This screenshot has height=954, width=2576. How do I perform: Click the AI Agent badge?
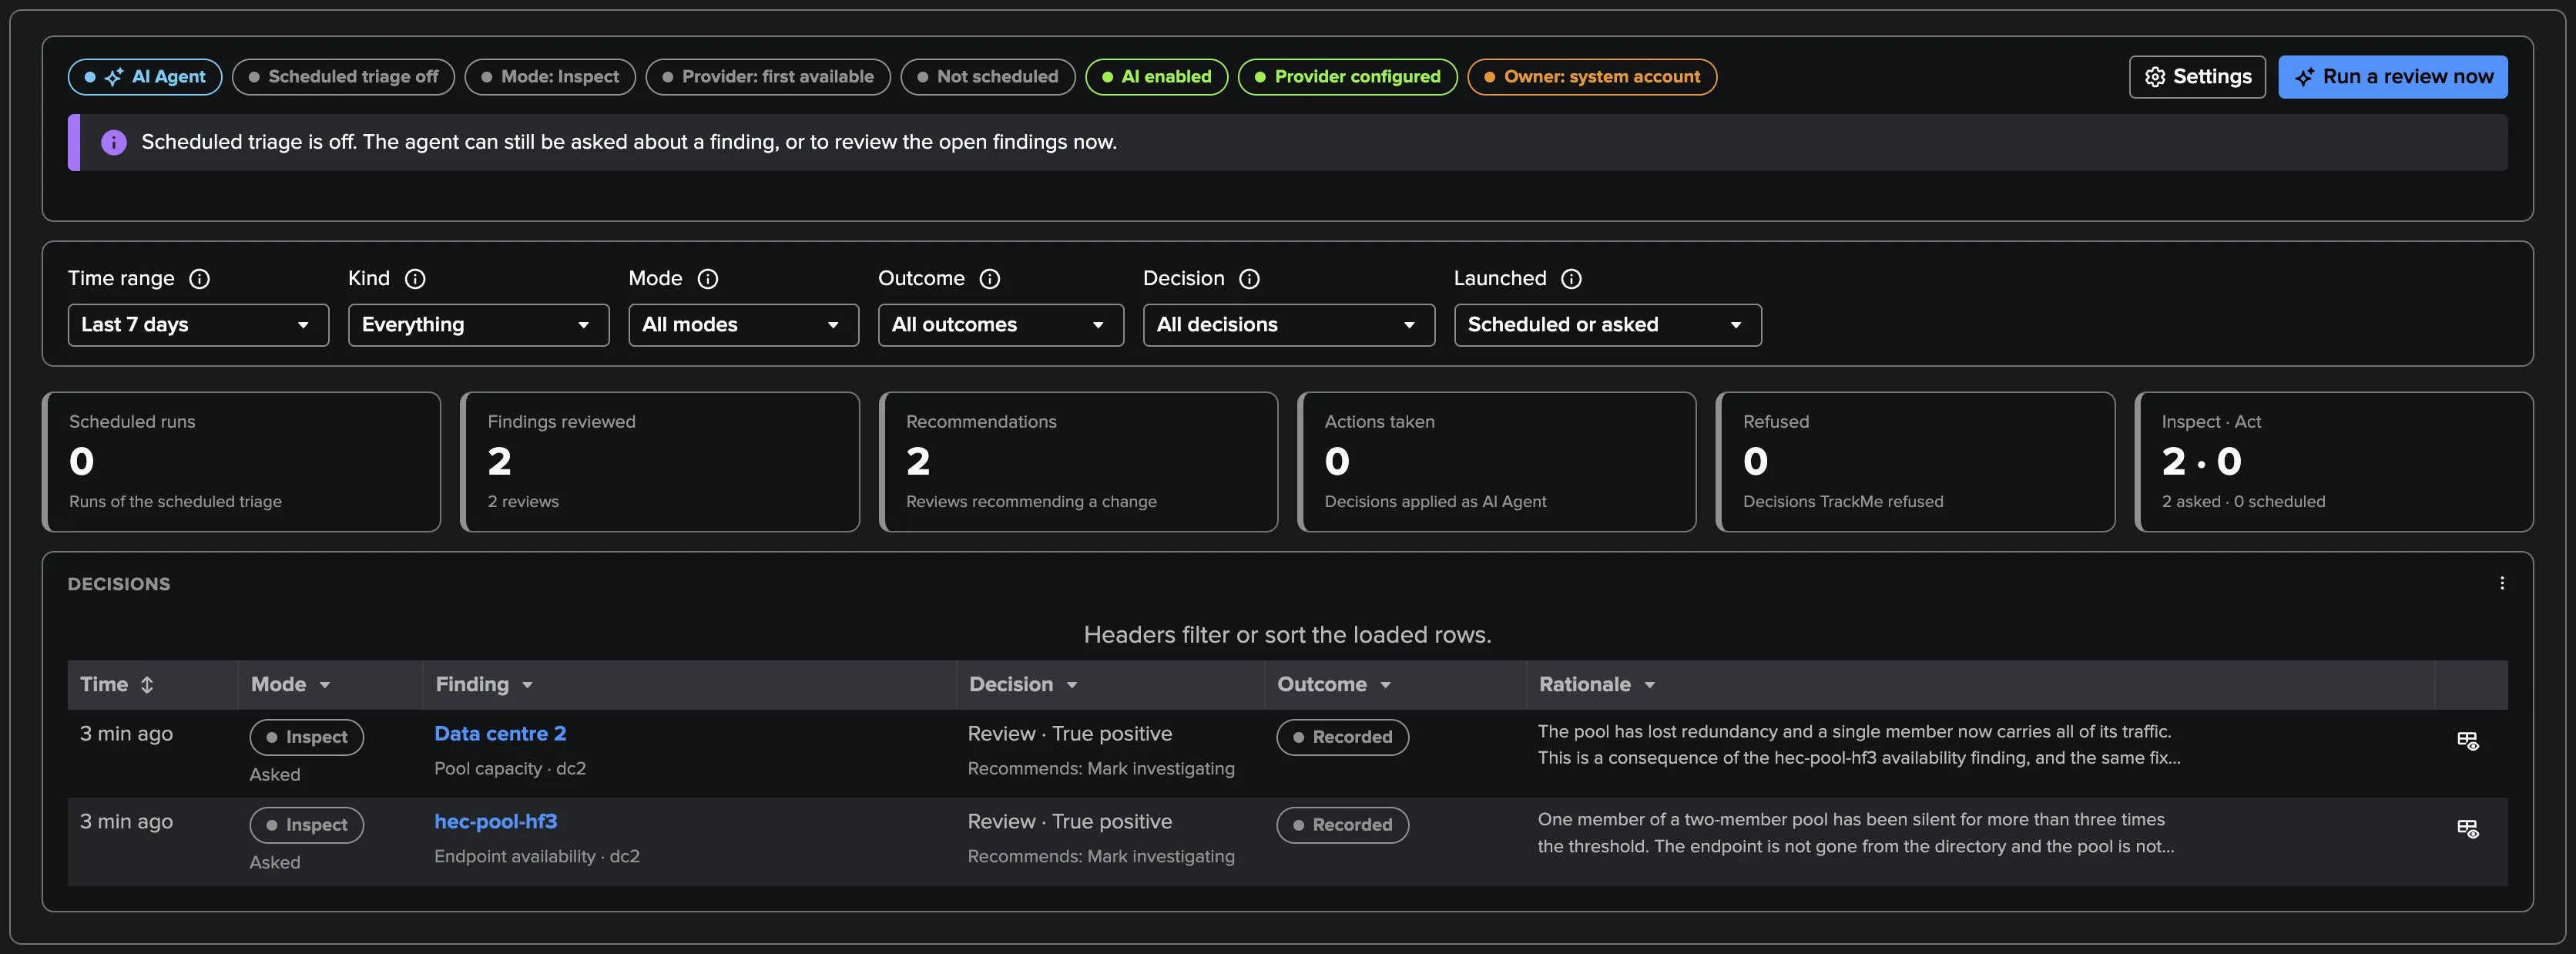pos(145,77)
